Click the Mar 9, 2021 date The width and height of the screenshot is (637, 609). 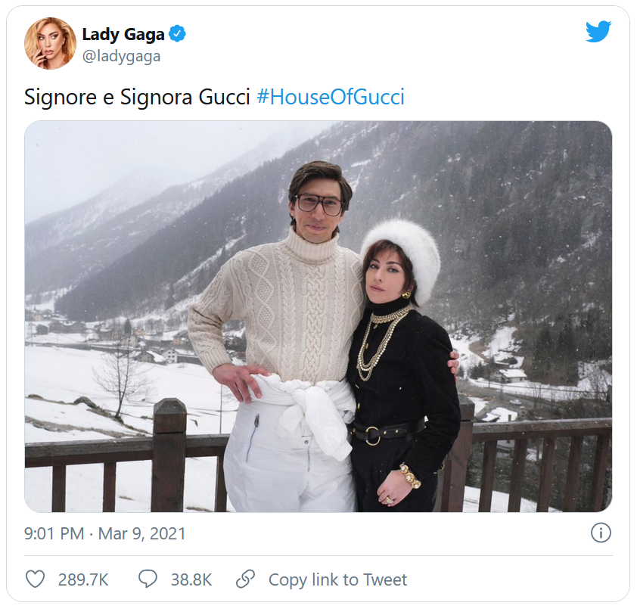pos(142,533)
